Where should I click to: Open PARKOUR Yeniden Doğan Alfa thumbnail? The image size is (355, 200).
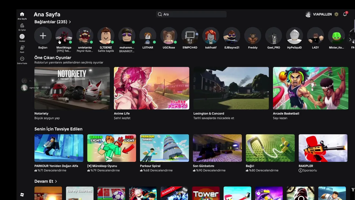[x=59, y=148]
